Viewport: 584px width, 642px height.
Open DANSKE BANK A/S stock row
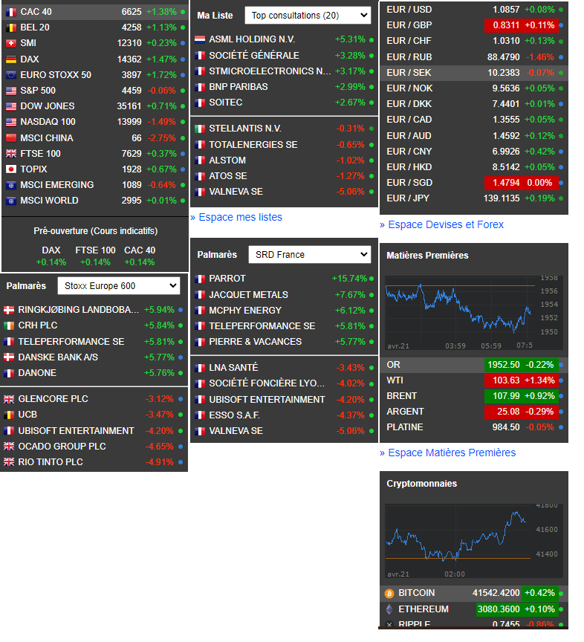[94, 357]
